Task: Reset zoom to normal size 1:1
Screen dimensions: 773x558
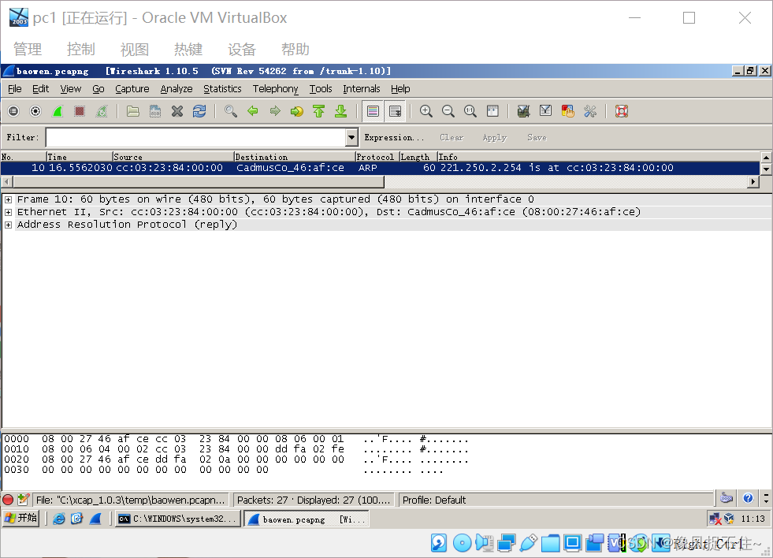Action: point(470,111)
